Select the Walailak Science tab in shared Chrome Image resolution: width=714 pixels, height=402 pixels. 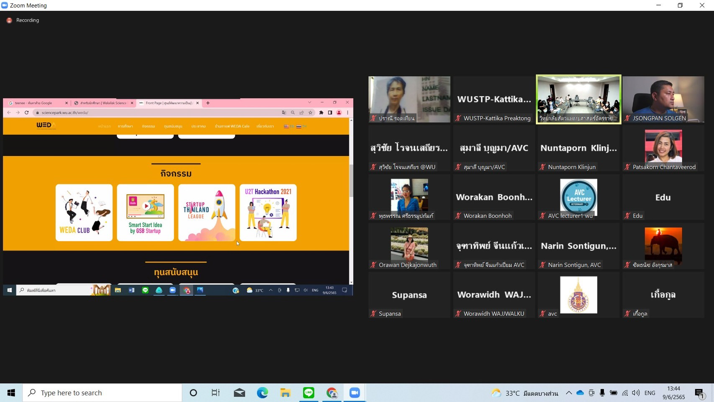(103, 103)
